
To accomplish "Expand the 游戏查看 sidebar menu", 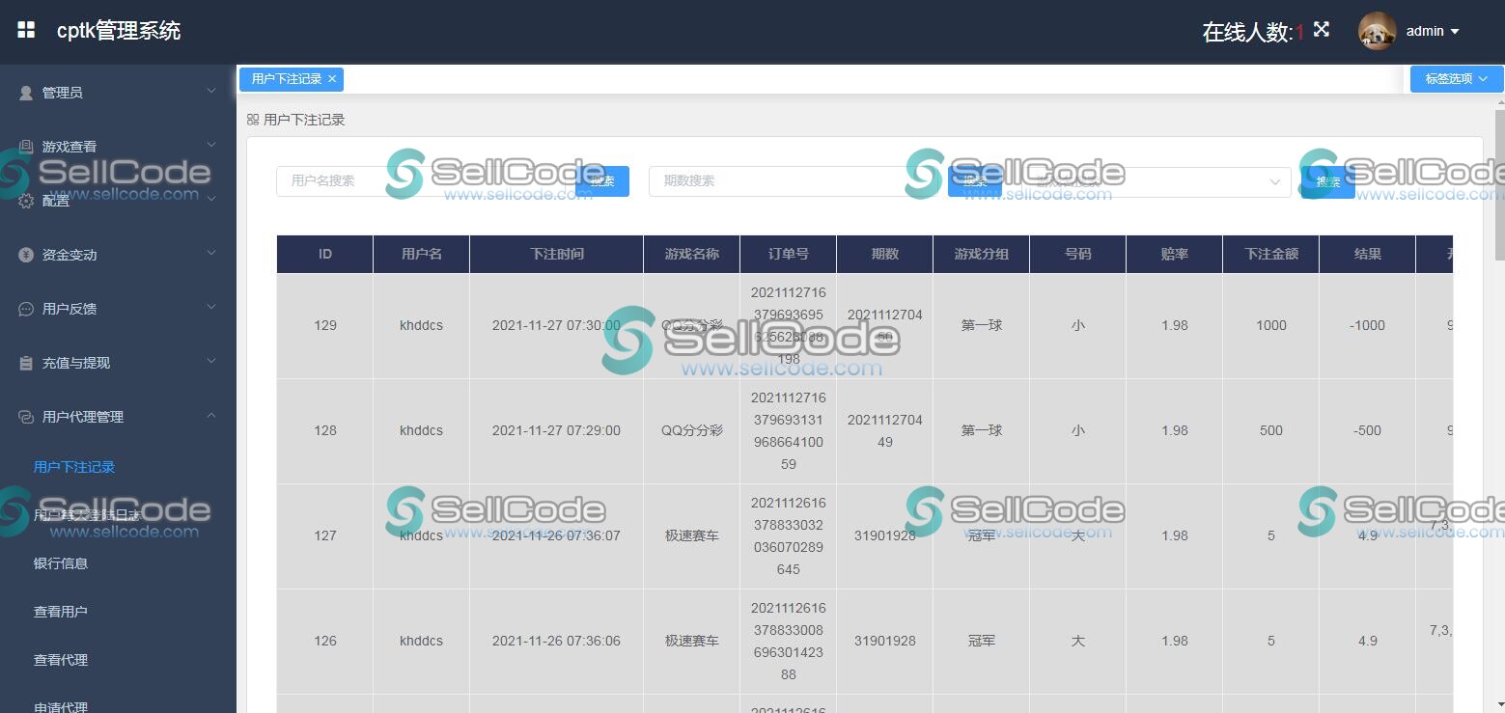I will [118, 147].
